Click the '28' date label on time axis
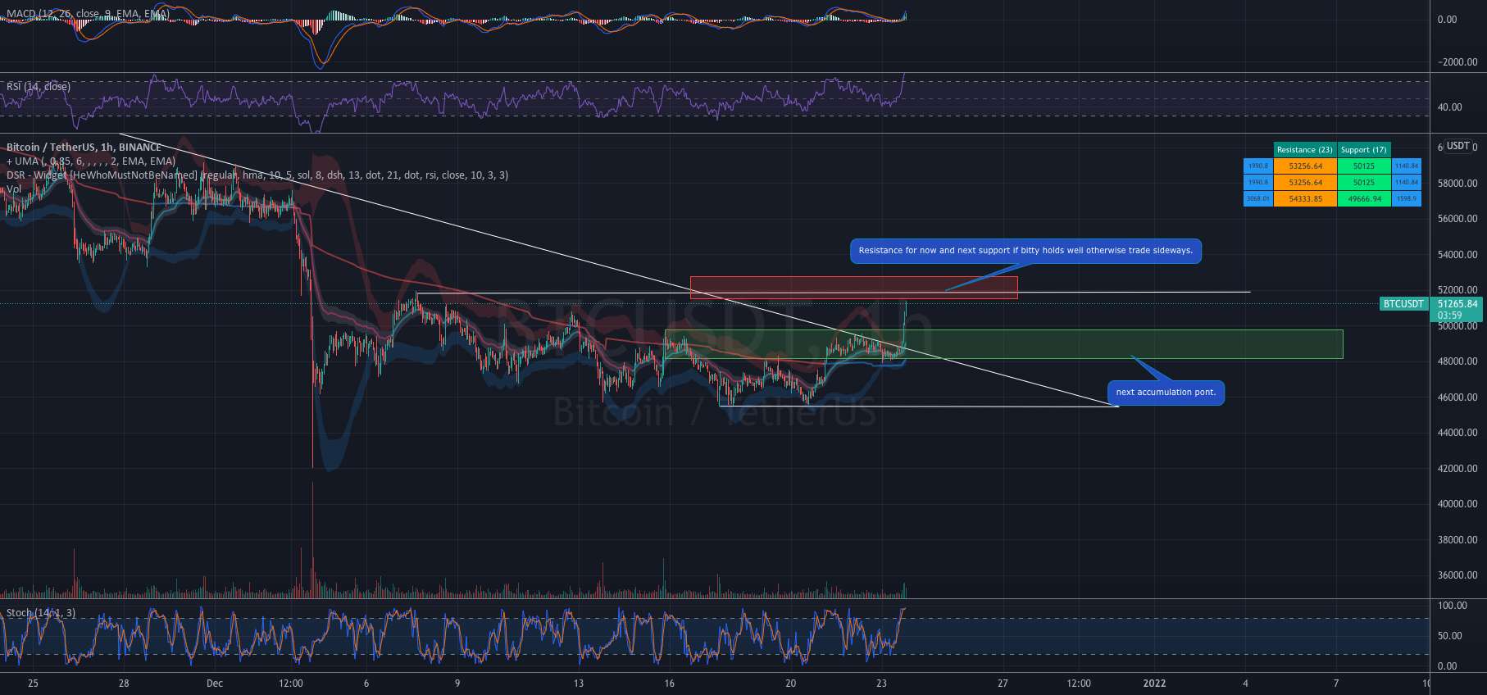Image resolution: width=1487 pixels, height=695 pixels. point(124,684)
